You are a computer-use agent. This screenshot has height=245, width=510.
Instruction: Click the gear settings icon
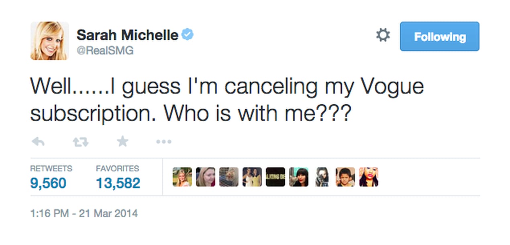click(x=383, y=35)
